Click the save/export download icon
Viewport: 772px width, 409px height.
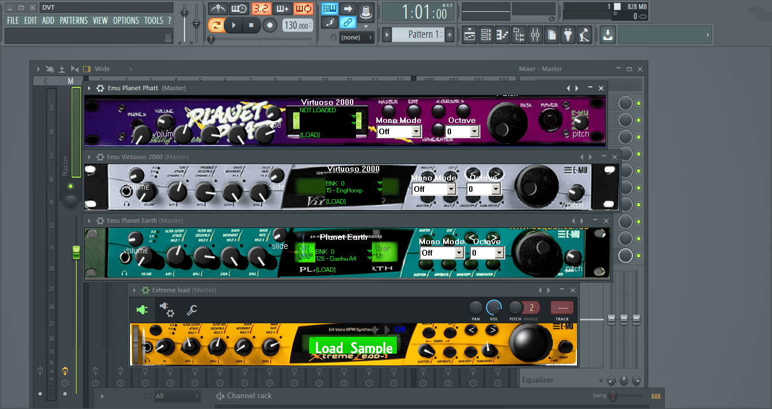(607, 35)
